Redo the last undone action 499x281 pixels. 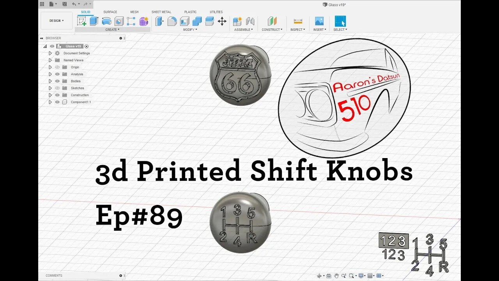point(86,4)
